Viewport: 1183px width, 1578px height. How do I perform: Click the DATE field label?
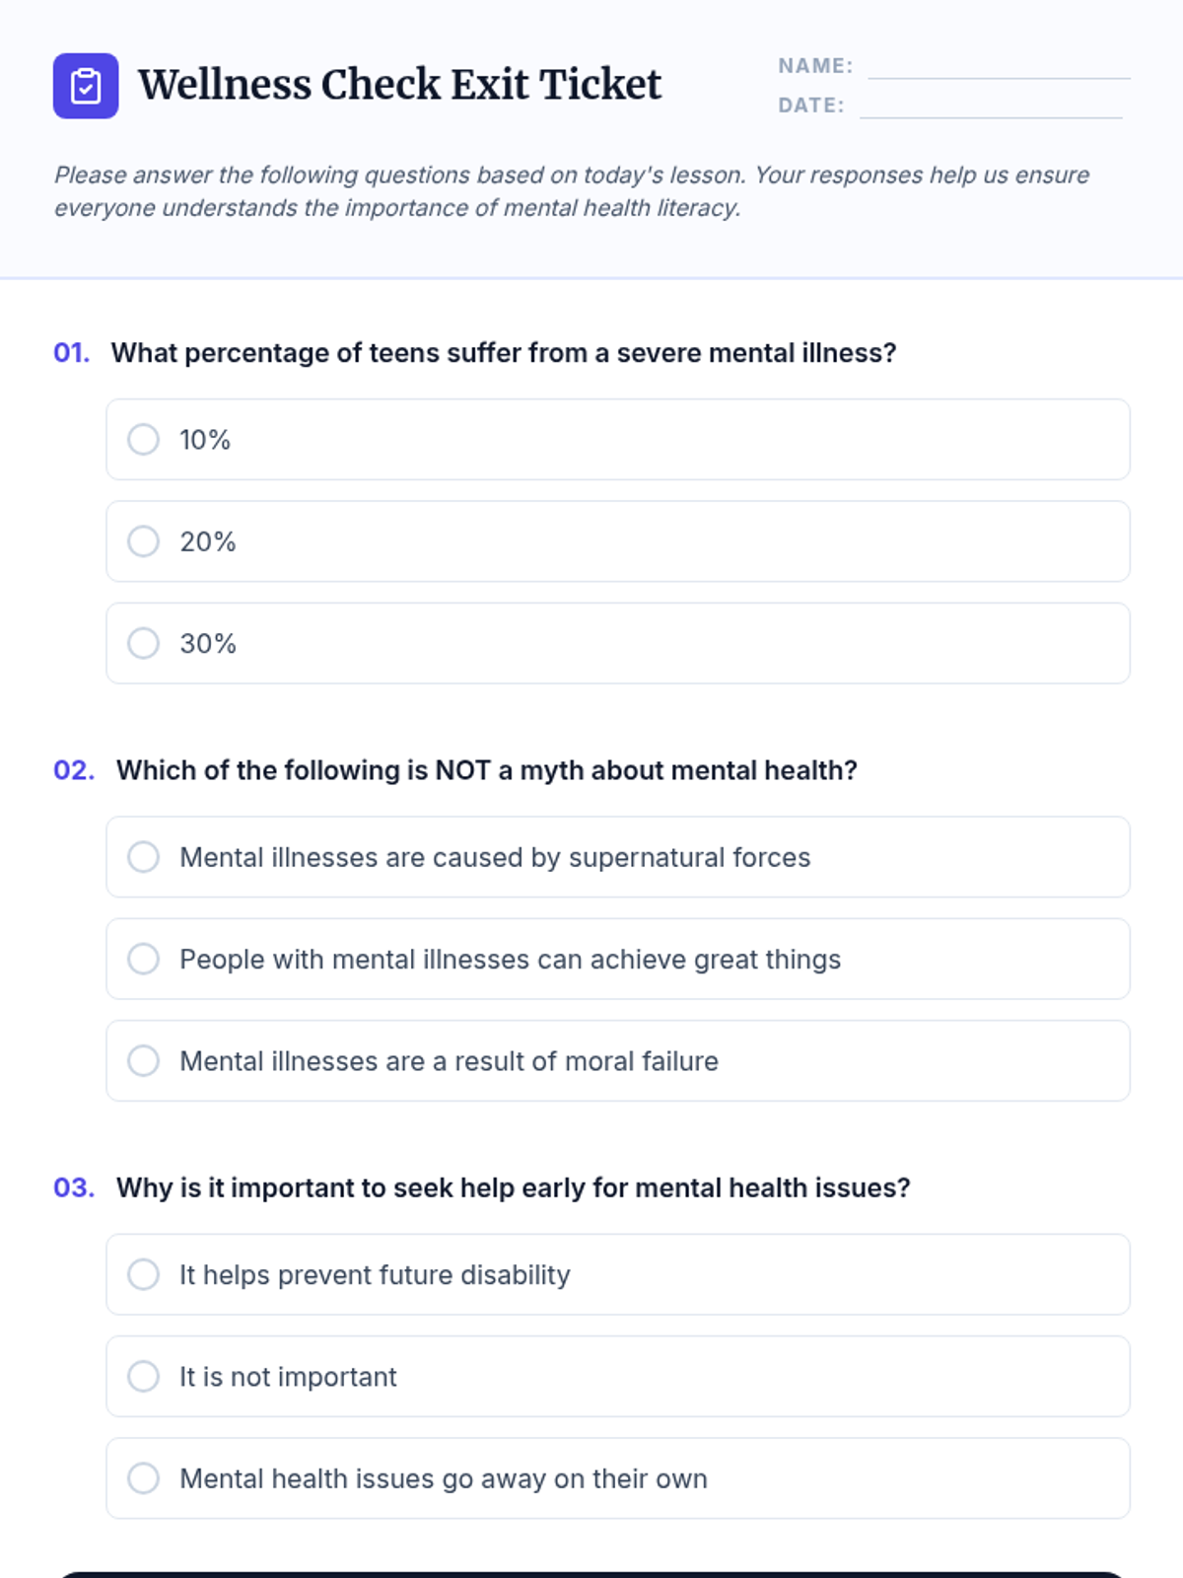pyautogui.click(x=810, y=106)
